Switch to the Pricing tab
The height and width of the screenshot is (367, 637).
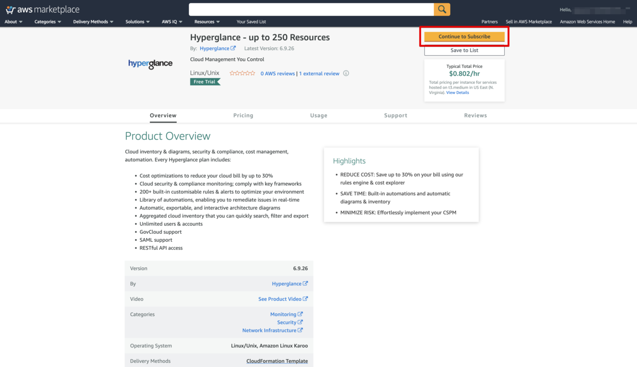pos(243,115)
